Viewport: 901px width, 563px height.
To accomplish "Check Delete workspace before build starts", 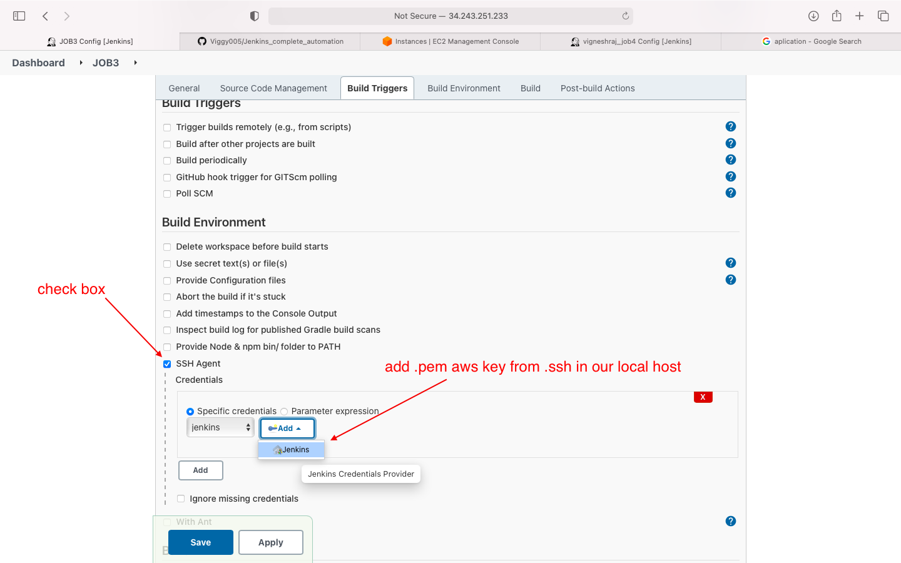I will [167, 247].
